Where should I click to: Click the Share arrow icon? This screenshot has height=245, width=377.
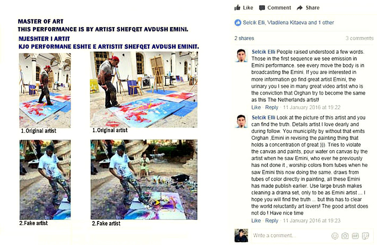[x=300, y=8]
